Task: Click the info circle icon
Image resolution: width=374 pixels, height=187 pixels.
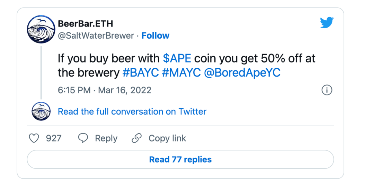Action: tap(327, 90)
